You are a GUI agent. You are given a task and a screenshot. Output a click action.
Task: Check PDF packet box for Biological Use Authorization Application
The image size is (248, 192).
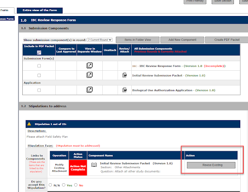pos(39,90)
